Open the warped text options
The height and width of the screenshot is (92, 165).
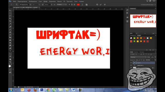click(82, 5)
